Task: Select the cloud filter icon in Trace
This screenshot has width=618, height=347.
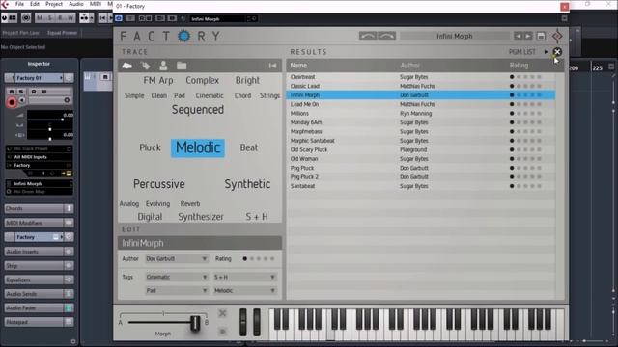Action: (126, 66)
